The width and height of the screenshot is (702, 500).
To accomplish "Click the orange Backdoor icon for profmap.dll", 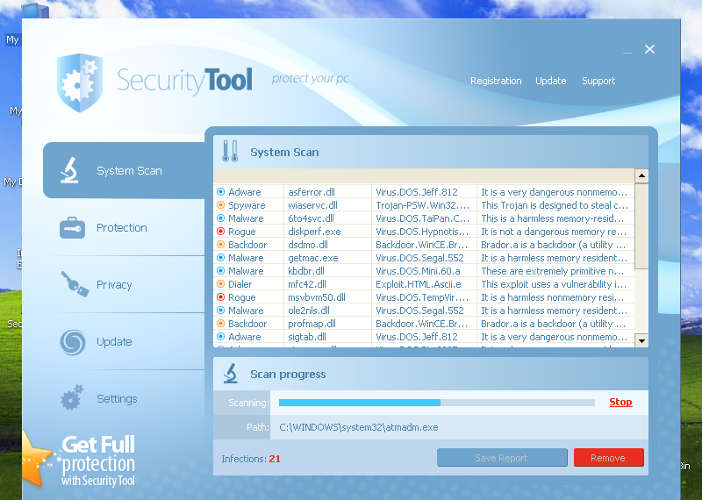I will 221,323.
